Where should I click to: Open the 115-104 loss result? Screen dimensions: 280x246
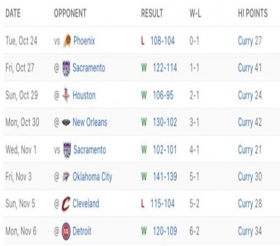[x=162, y=204]
